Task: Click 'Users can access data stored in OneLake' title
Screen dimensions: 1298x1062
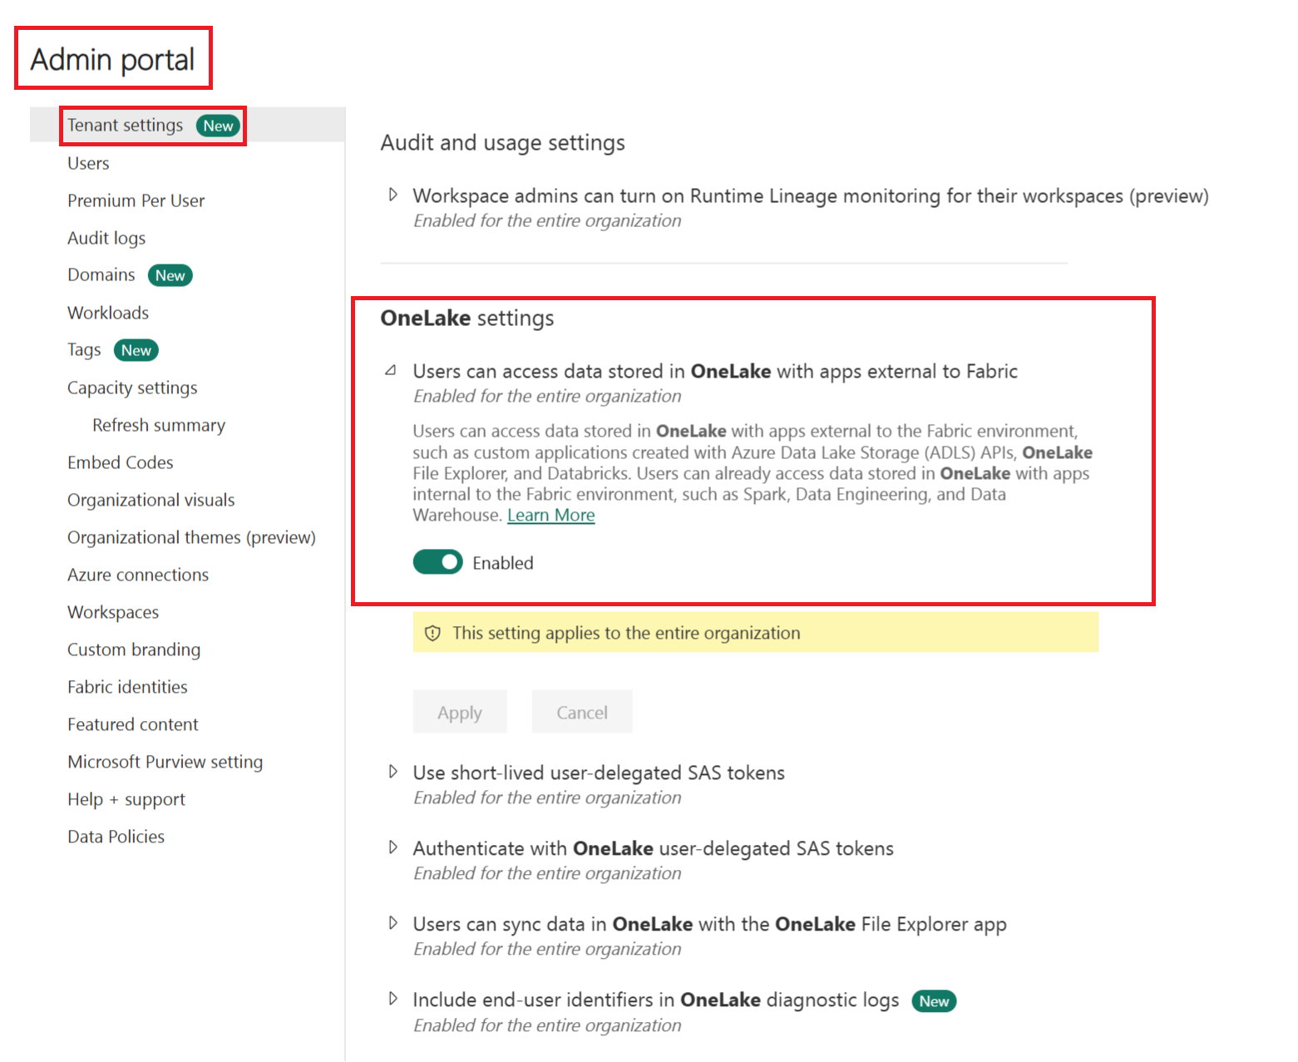Action: (715, 371)
